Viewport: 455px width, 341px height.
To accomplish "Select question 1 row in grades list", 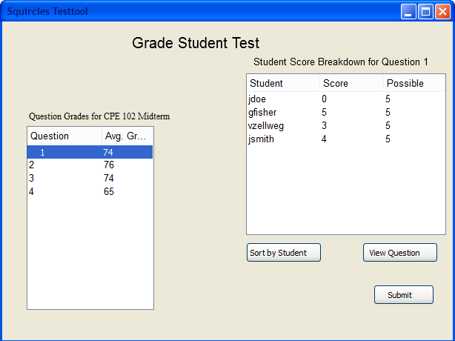I will [90, 152].
